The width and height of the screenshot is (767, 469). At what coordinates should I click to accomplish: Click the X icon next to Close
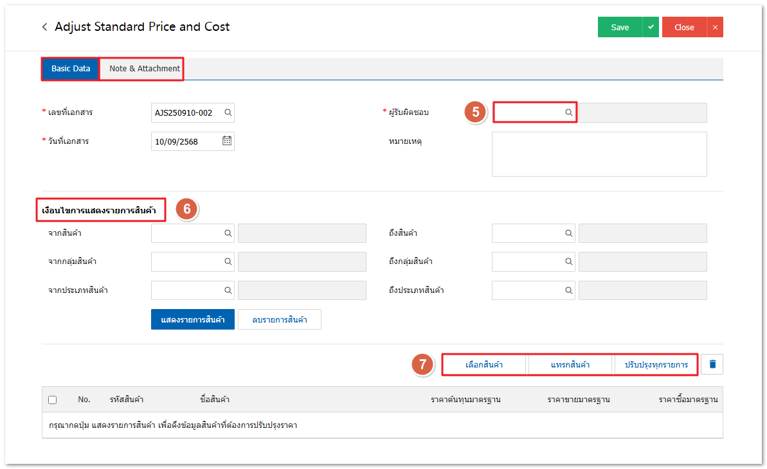pyautogui.click(x=715, y=27)
